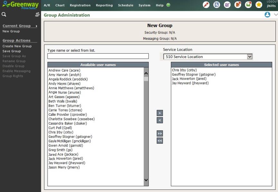The width and height of the screenshot is (278, 192).
Task: Click the blue user profile icon
Action: [267, 15]
